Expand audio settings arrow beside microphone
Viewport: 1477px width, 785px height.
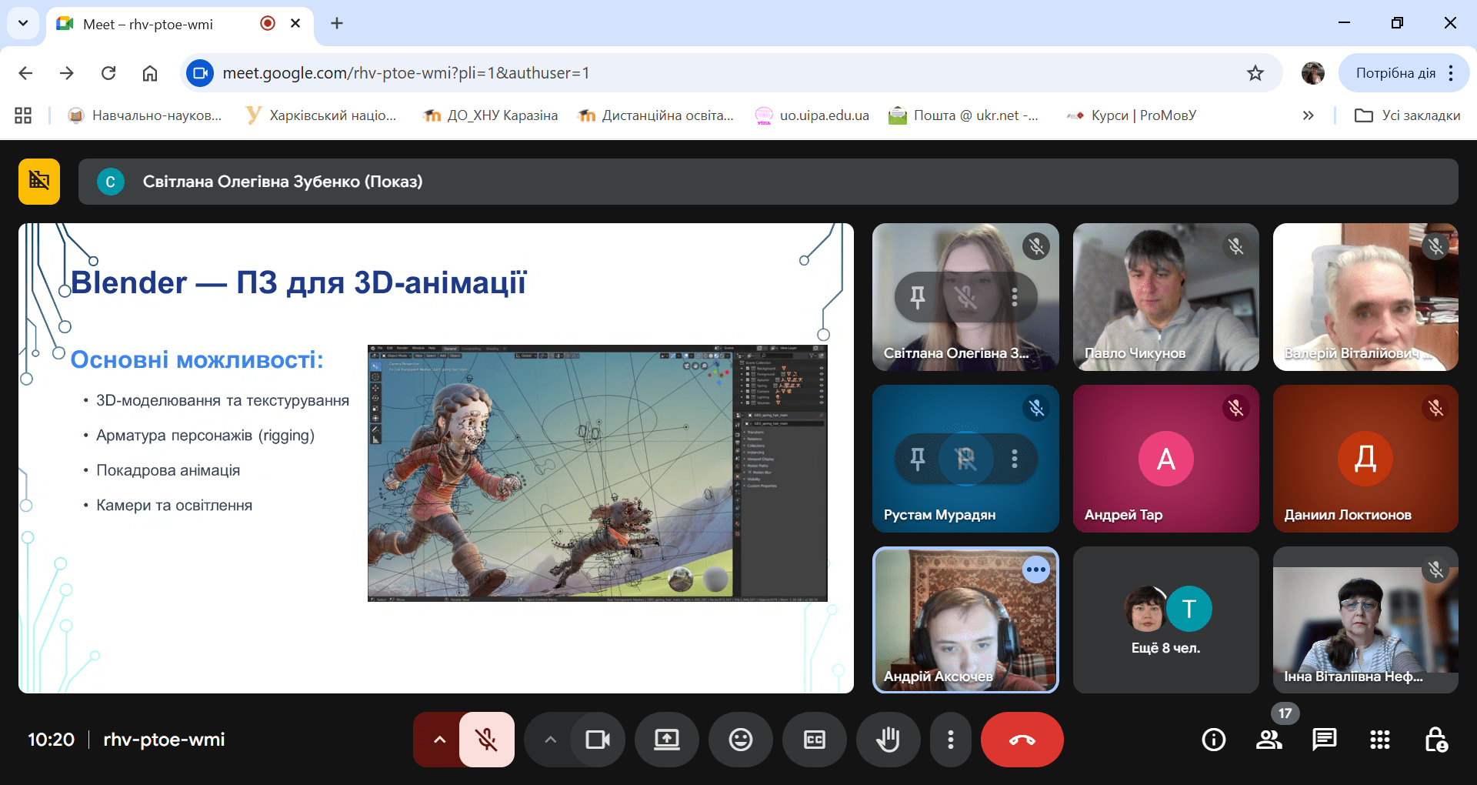point(439,740)
